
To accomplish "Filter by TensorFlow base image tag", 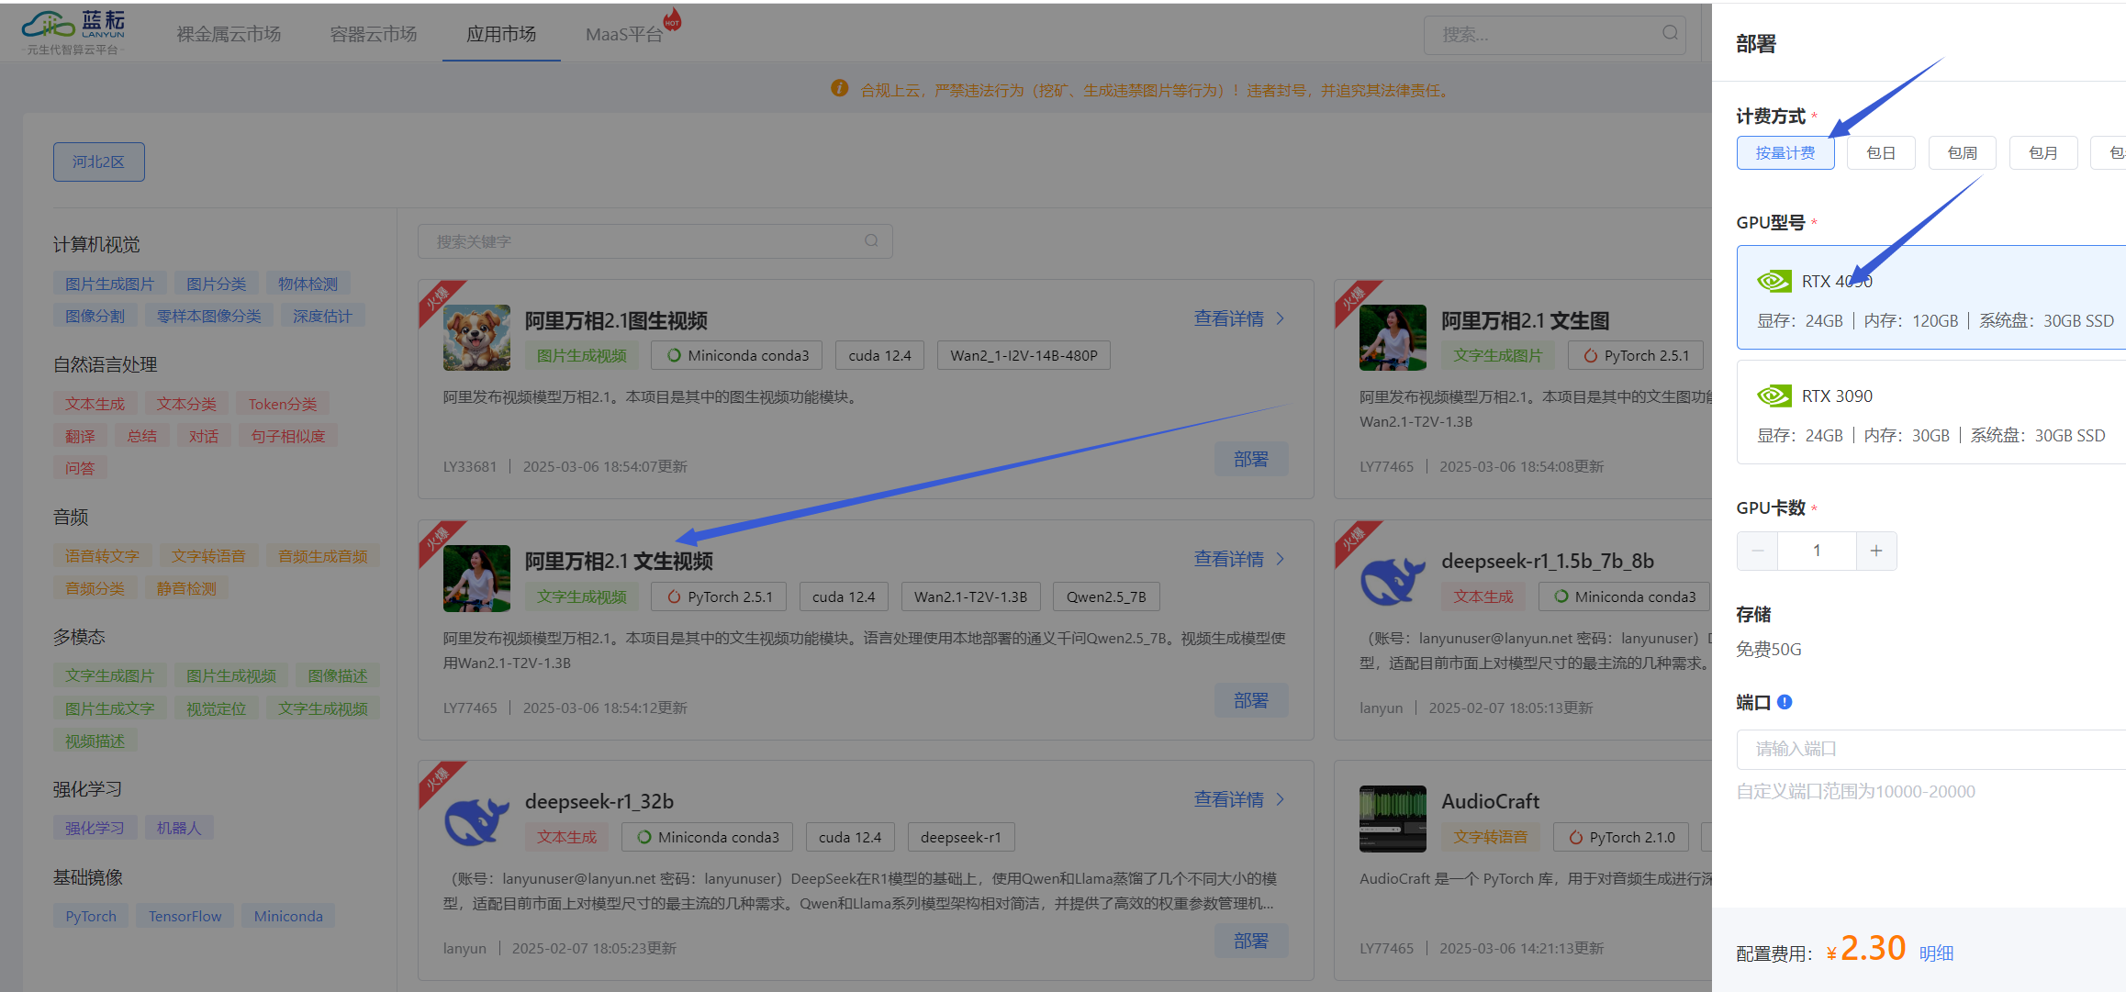I will coord(185,916).
